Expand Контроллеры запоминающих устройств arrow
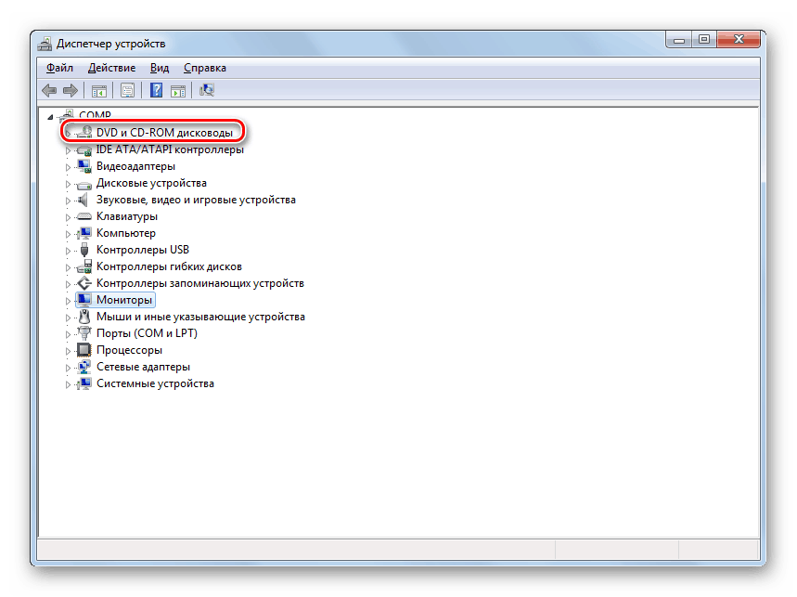Image resolution: width=797 pixels, height=597 pixels. click(x=68, y=284)
